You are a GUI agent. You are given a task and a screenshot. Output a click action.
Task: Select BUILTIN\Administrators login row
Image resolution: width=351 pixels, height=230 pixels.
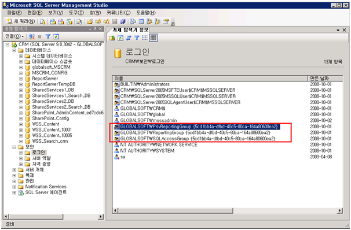[145, 84]
